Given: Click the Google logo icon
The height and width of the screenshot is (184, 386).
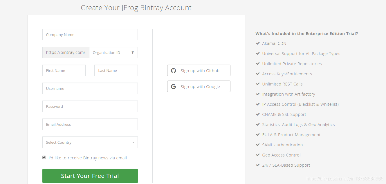Looking at the screenshot, I should 174,87.
